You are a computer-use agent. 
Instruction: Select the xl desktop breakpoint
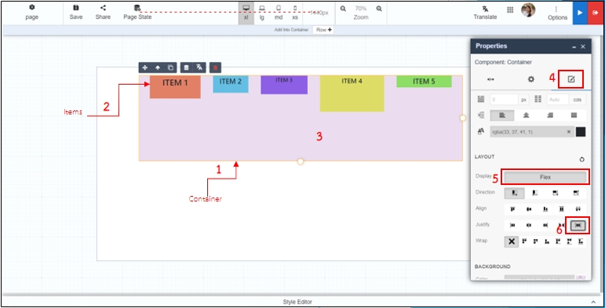point(246,13)
